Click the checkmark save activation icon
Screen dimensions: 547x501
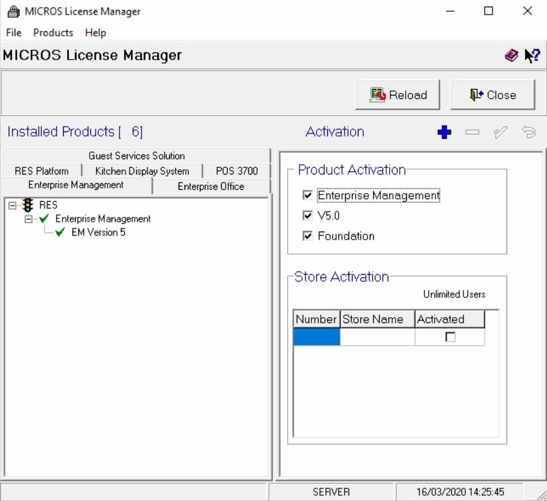click(501, 132)
